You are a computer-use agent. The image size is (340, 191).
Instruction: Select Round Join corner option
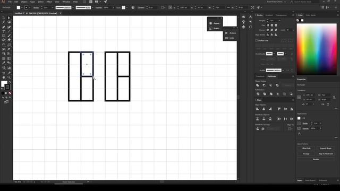pyautogui.click(x=271, y=30)
